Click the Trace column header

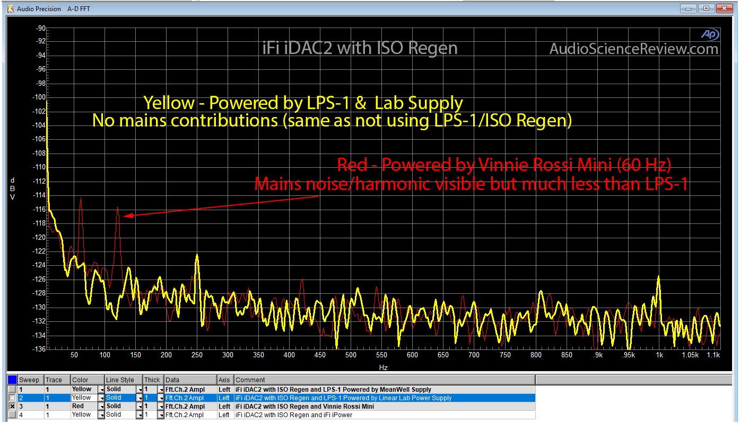click(57, 380)
